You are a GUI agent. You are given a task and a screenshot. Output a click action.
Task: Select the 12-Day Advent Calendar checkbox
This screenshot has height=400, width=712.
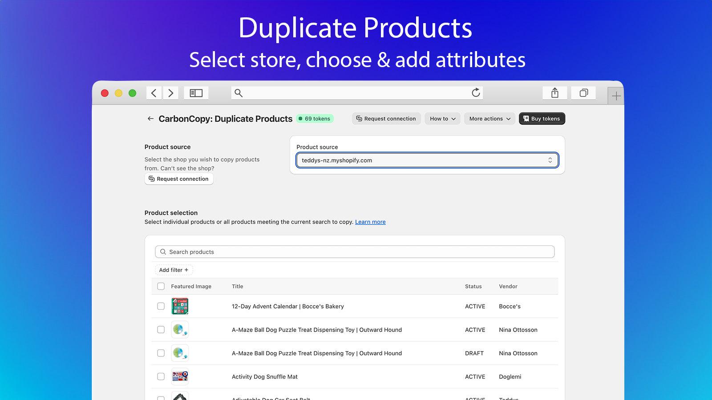coord(161,306)
